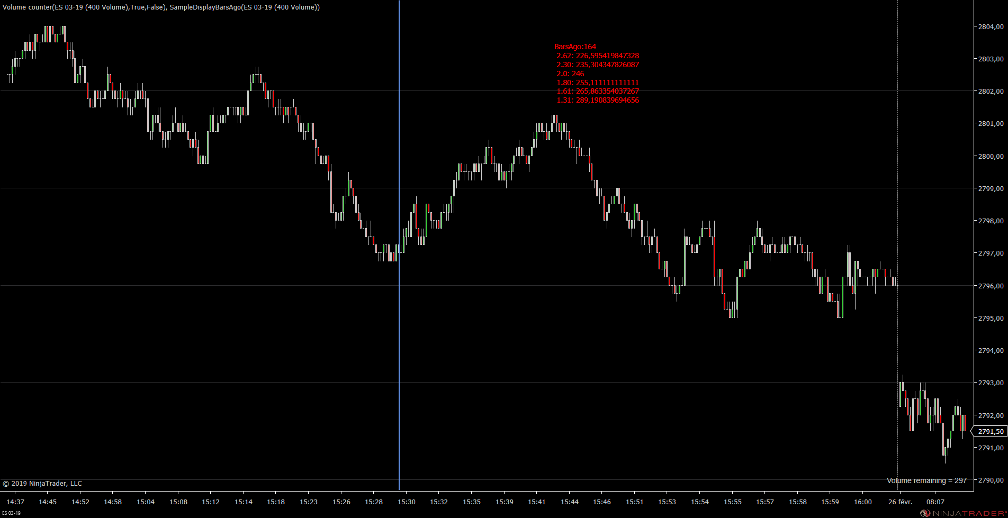Click the 2804,00 price axis label
This screenshot has height=518, width=1008.
[x=991, y=26]
